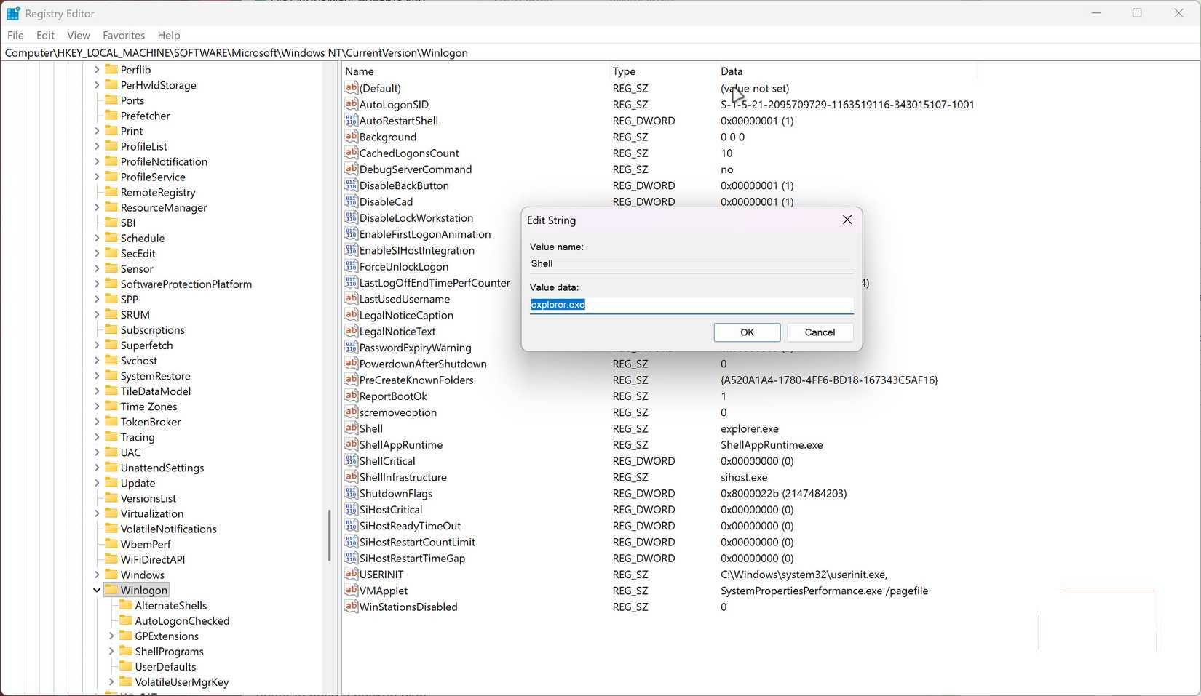Click the DWORD icon next to AutoRestartShell

pyautogui.click(x=352, y=121)
